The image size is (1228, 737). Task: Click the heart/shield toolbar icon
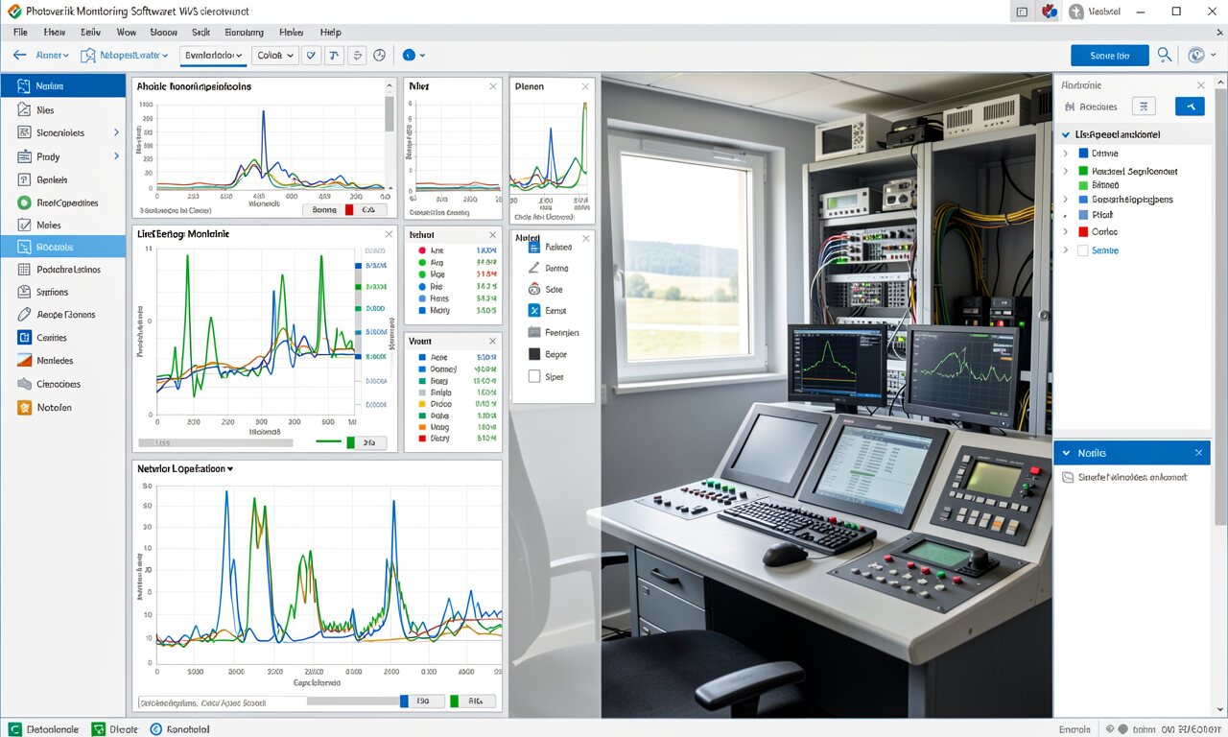(310, 56)
